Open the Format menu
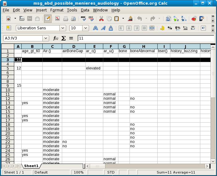 (57, 10)
